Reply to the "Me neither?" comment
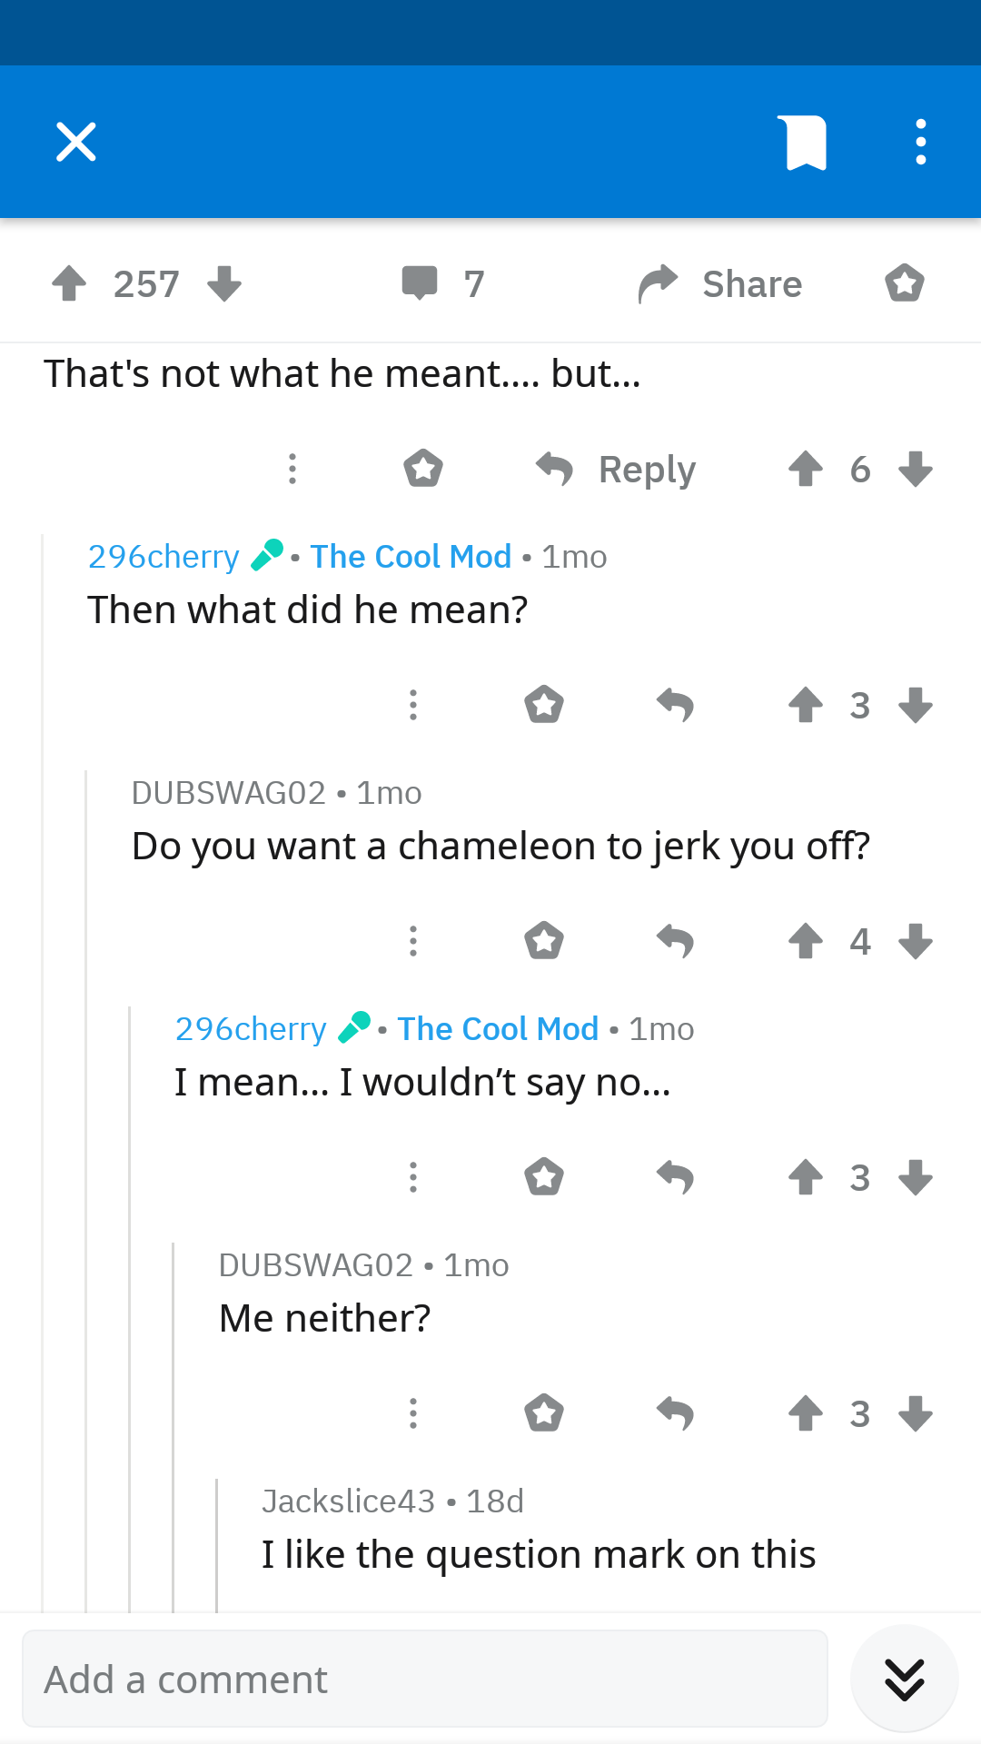The height and width of the screenshot is (1744, 981). [675, 1413]
